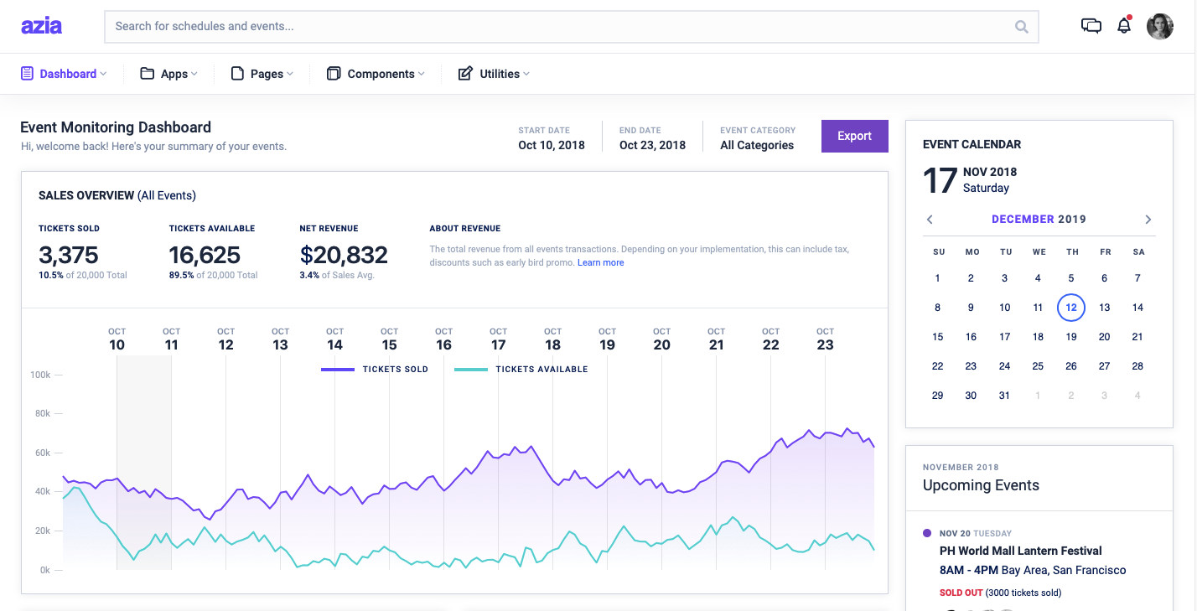Expand the Utilities chevron
Image resolution: width=1197 pixels, height=611 pixels.
point(526,74)
